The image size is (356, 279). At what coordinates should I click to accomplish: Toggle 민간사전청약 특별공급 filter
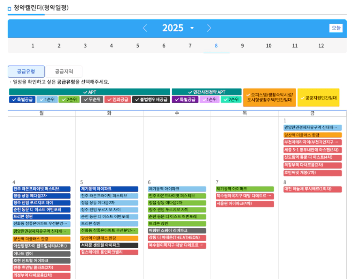[185, 99]
